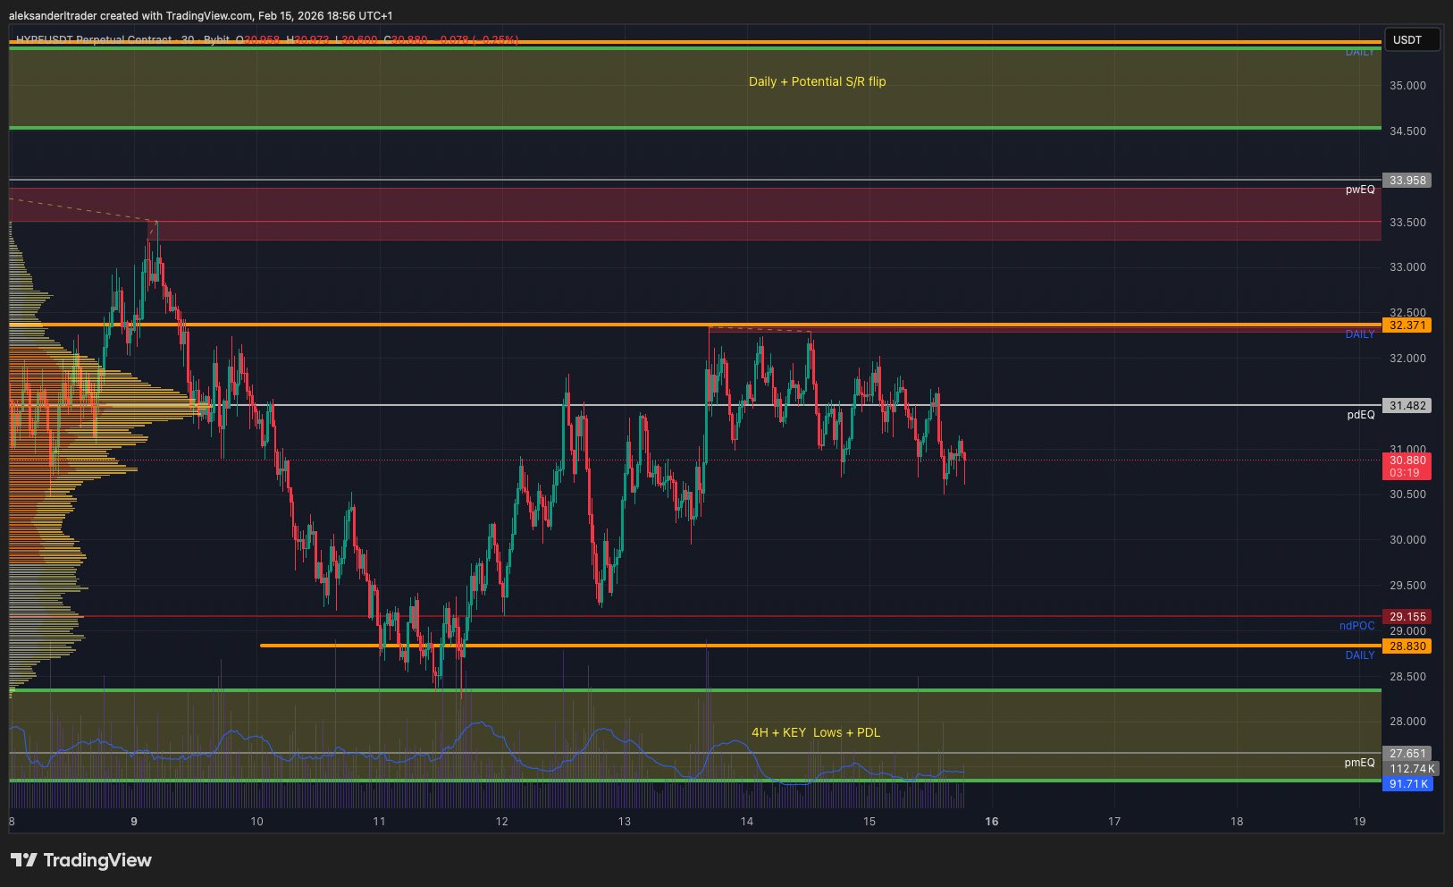Select the red 30.880 current price label
Viewport: 1453px width, 887px height.
(1407, 460)
